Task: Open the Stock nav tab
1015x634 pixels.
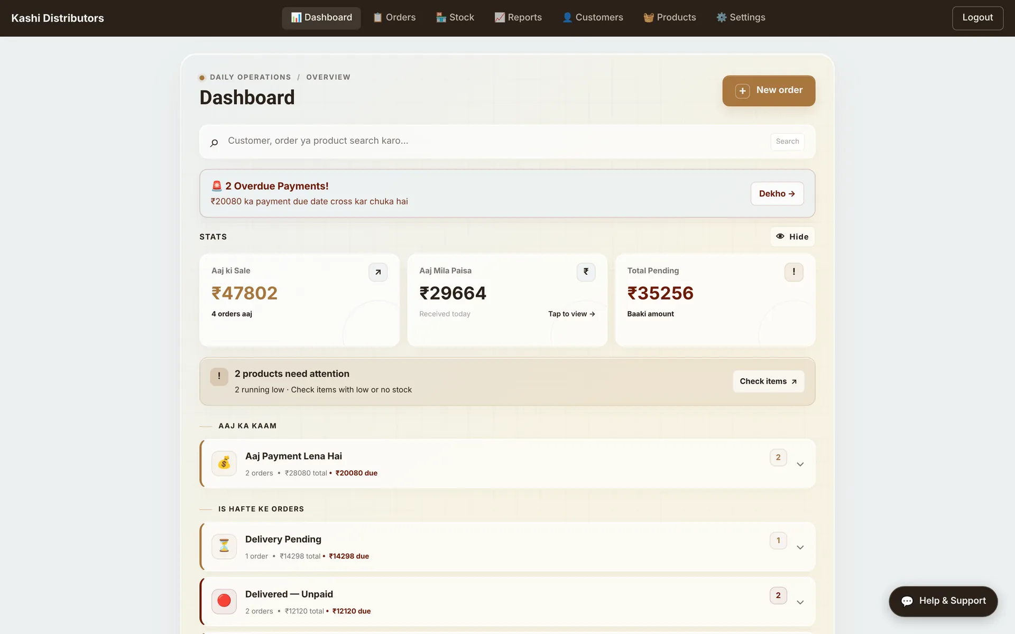Action: 455,18
